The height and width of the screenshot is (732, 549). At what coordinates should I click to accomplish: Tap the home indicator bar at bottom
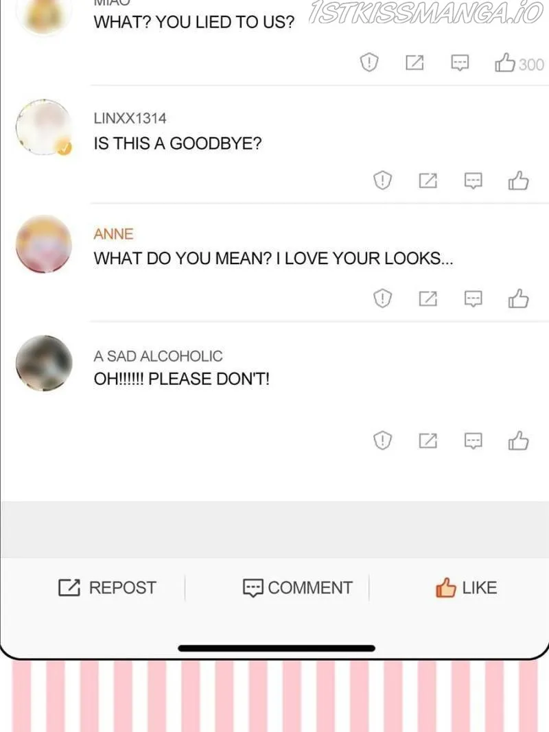coord(277,648)
